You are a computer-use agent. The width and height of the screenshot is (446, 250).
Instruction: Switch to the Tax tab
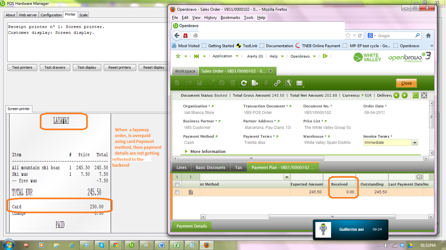[x=239, y=167]
